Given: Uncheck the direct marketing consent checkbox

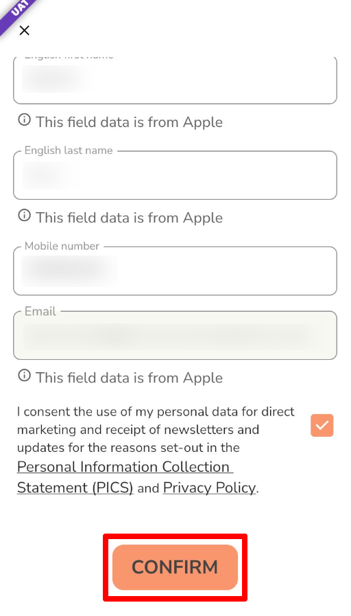Looking at the screenshot, I should (322, 426).
